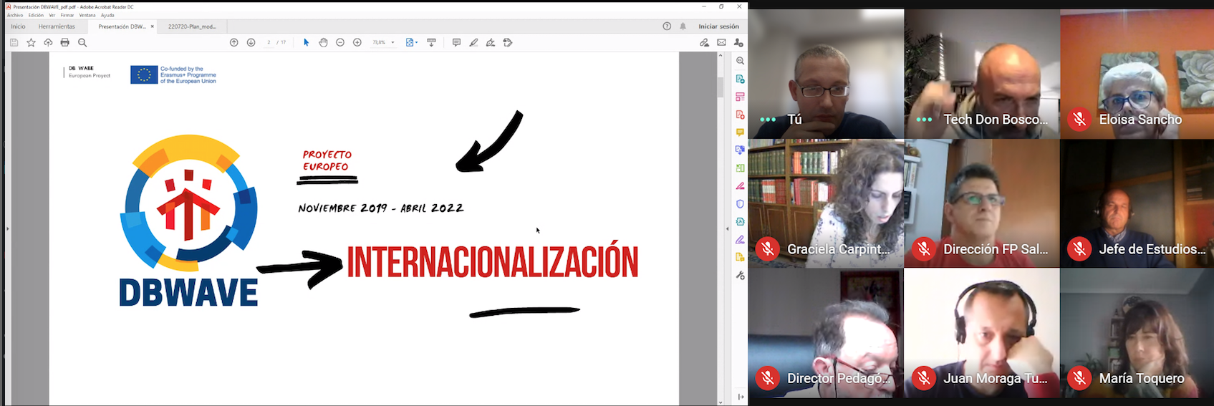Open the Archivo menu

coord(15,15)
